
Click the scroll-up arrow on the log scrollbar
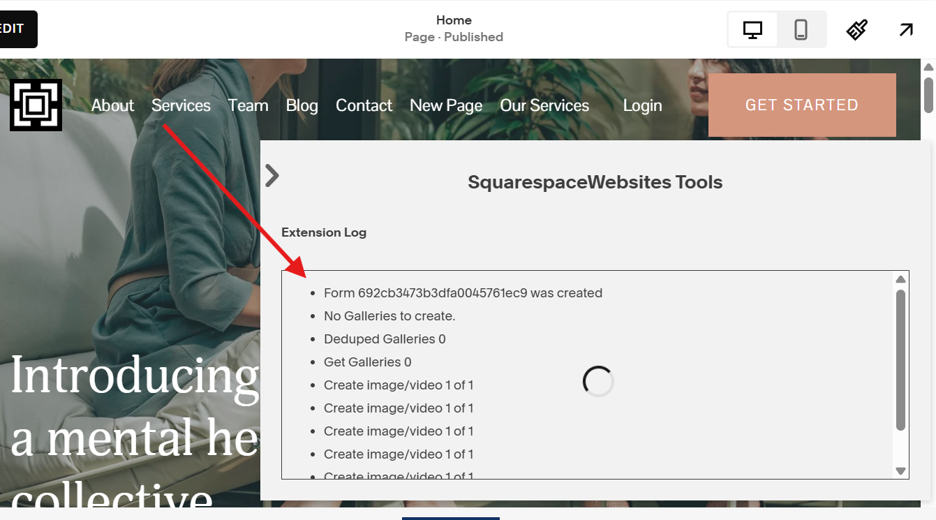pos(900,278)
